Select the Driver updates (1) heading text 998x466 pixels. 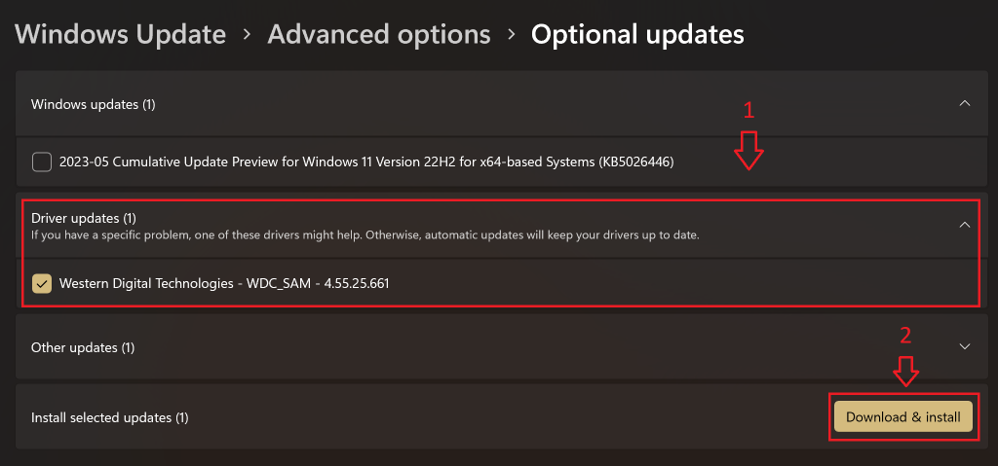coord(84,218)
